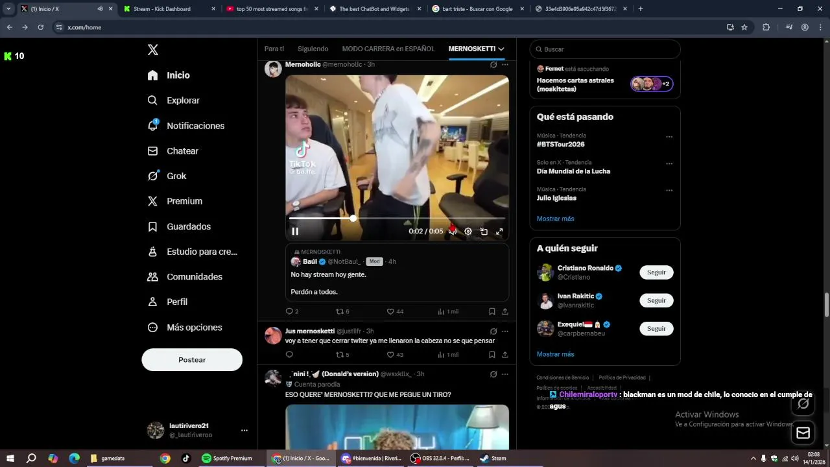
Task: Open Perfil in sidebar
Action: pyautogui.click(x=167, y=302)
